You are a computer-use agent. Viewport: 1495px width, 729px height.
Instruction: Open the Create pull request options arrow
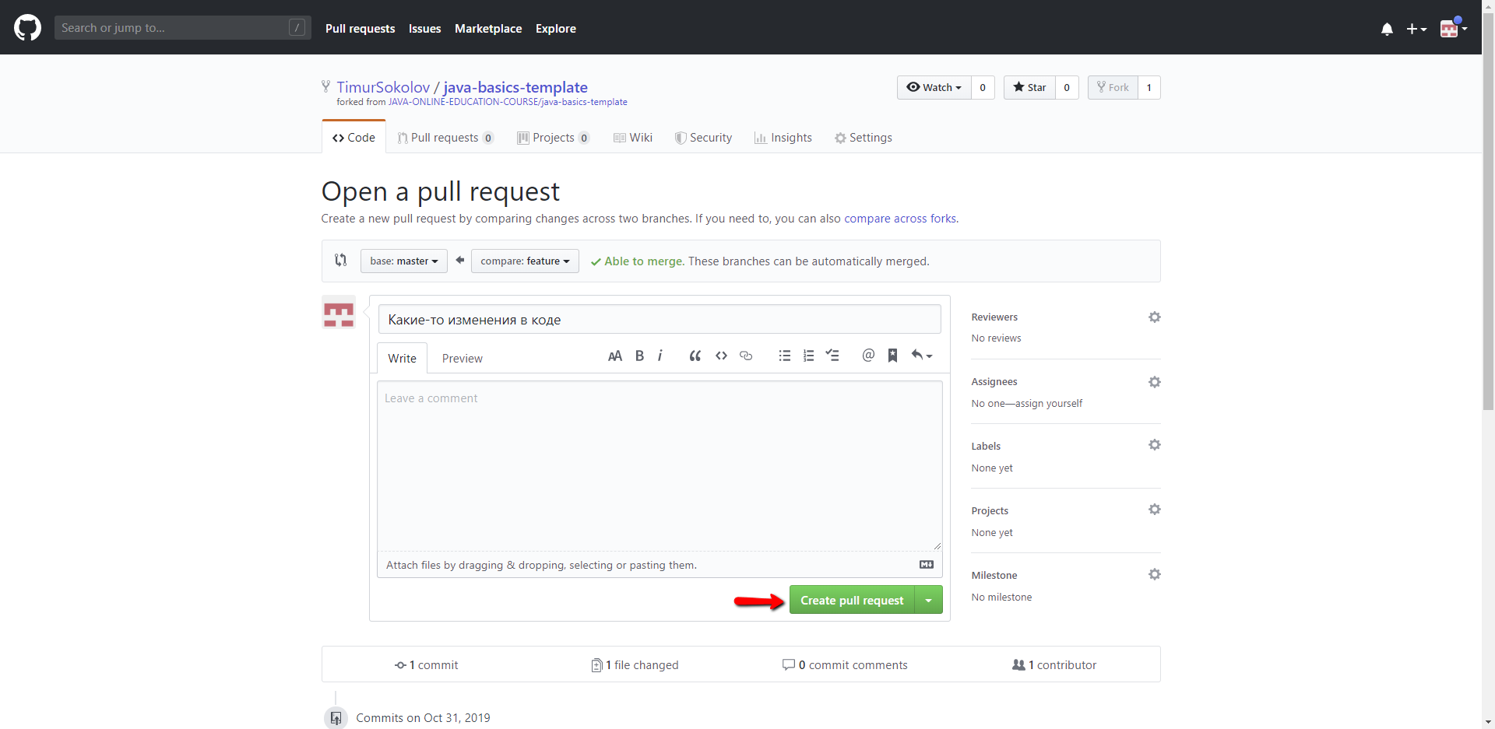[x=928, y=600]
